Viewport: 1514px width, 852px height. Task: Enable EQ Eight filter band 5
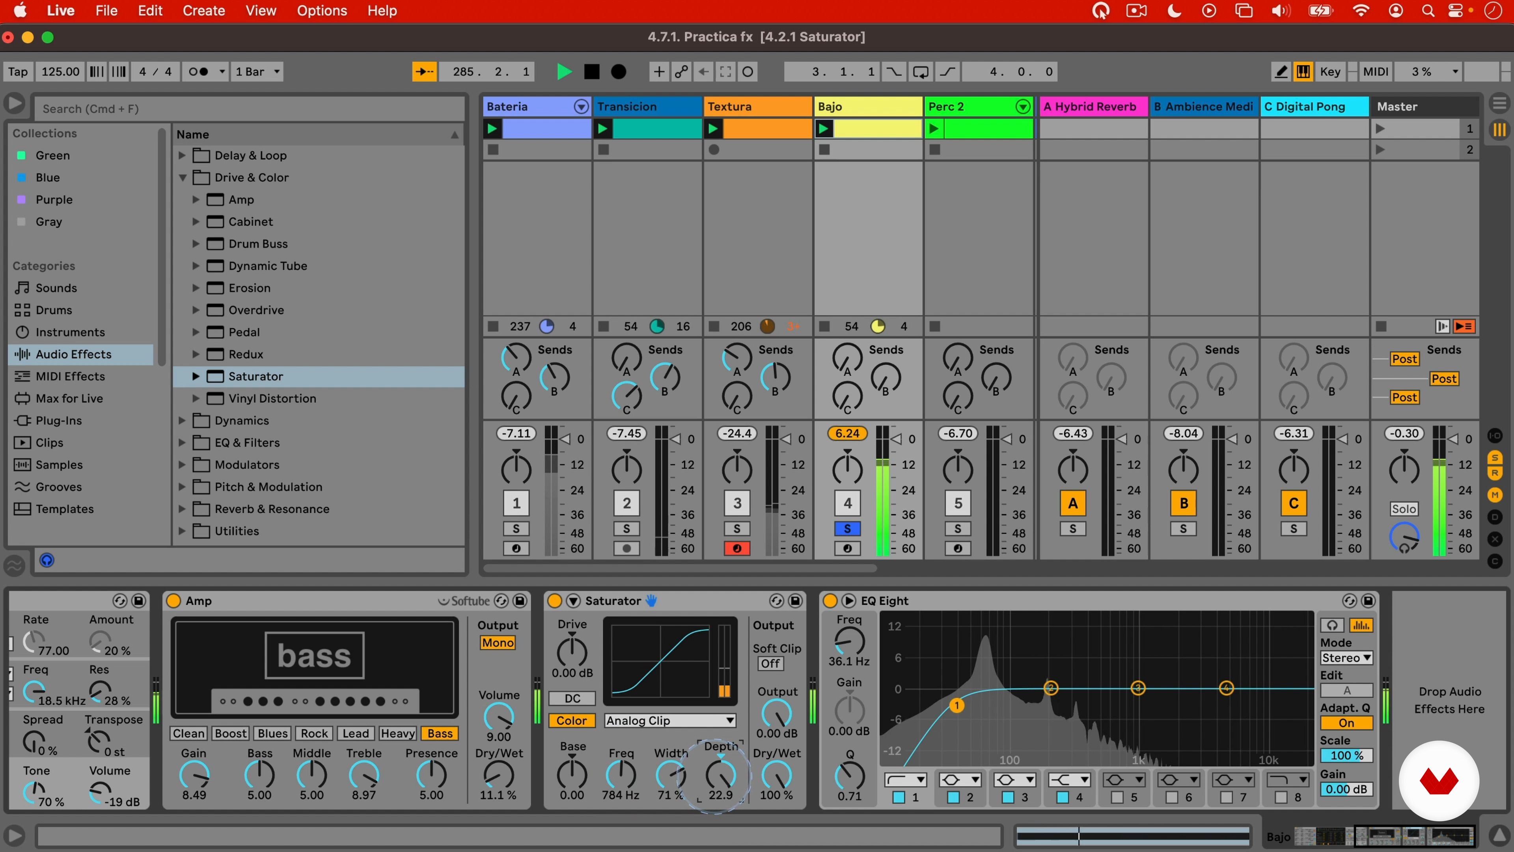(x=1117, y=797)
